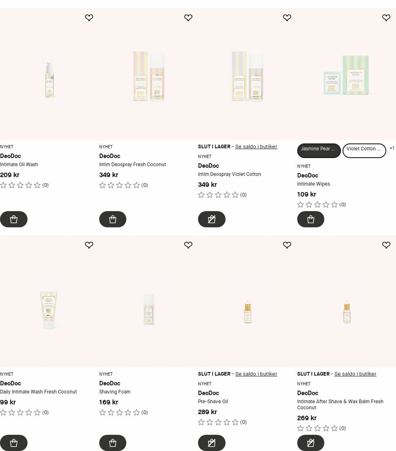The height and width of the screenshot is (451, 396).
Task: View star rating of After Shave Balm
Action: pyautogui.click(x=322, y=428)
